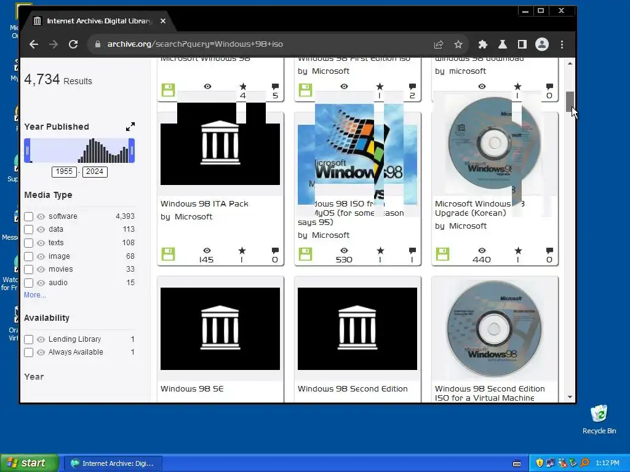Toggle the eye icon next to Always Available
The height and width of the screenshot is (472, 630).
(41, 352)
